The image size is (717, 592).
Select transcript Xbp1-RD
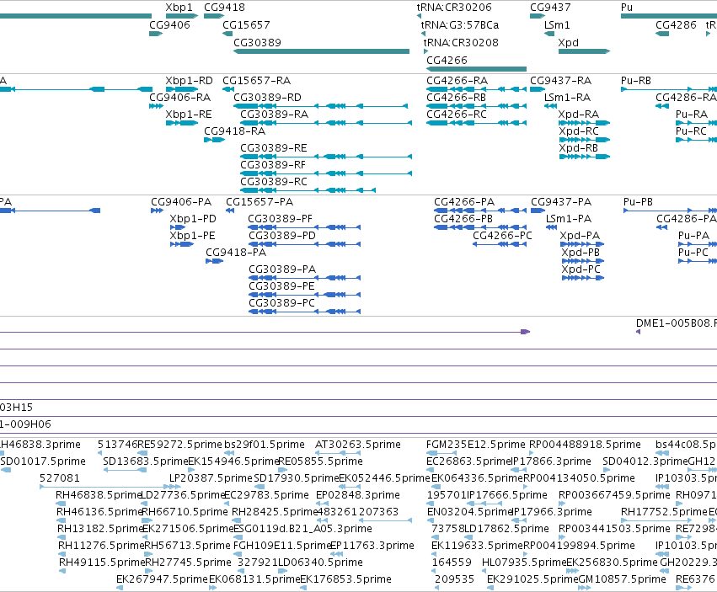click(189, 81)
